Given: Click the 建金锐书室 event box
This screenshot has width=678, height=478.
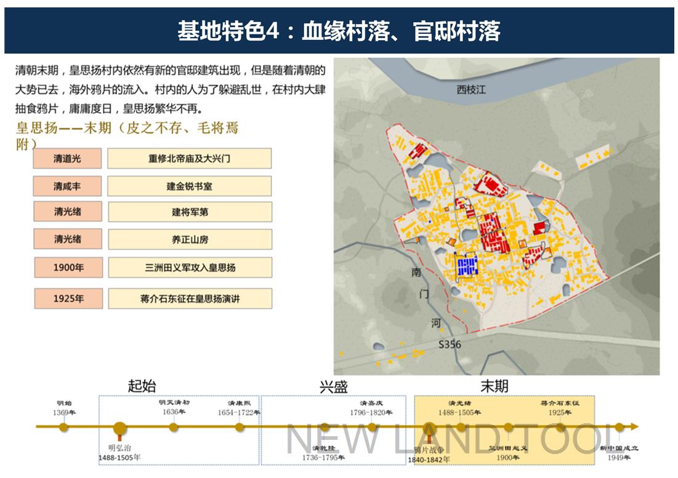Looking at the screenshot, I should [x=189, y=186].
